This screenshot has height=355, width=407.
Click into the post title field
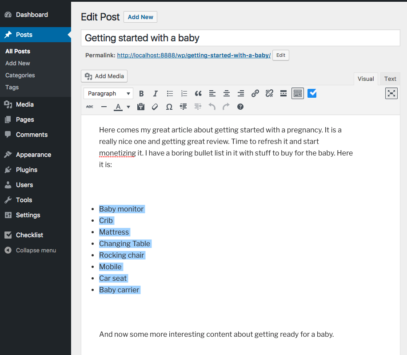click(240, 38)
